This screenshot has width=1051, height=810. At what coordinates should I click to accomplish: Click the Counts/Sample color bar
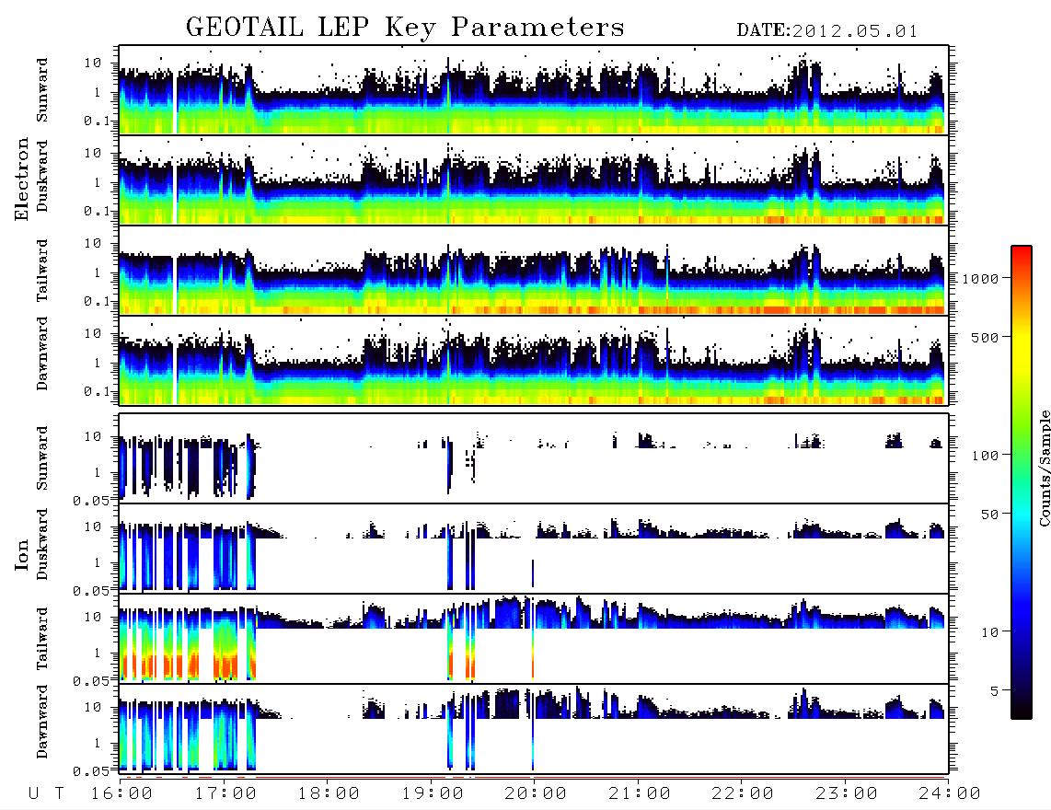[x=1022, y=482]
